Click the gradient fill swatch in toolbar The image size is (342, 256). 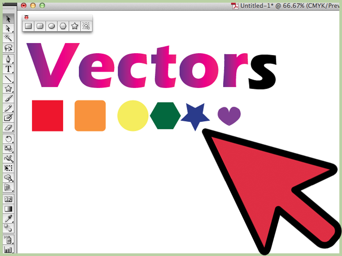click(x=8, y=208)
